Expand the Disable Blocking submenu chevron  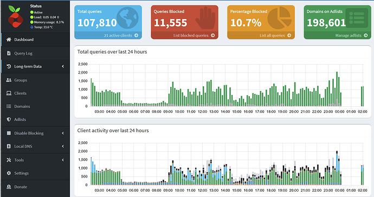63,133
